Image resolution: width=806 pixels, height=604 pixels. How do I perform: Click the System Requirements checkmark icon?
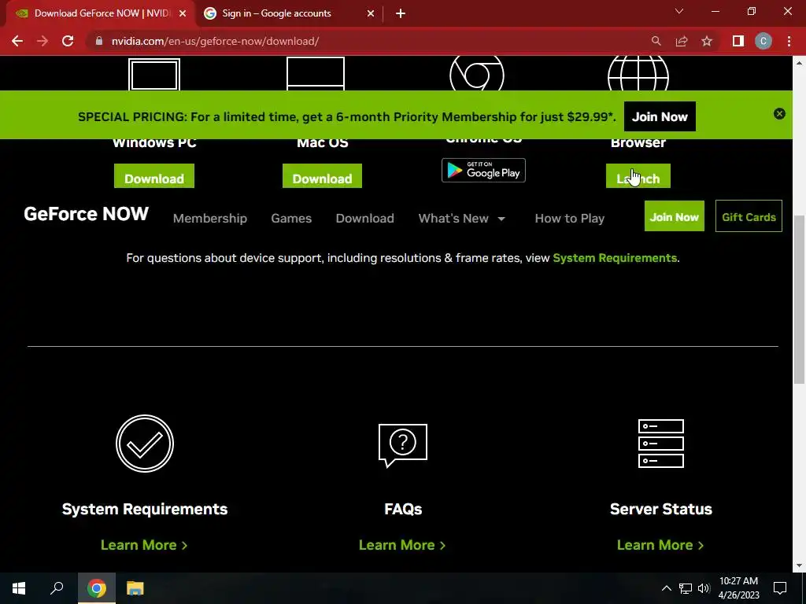145,444
